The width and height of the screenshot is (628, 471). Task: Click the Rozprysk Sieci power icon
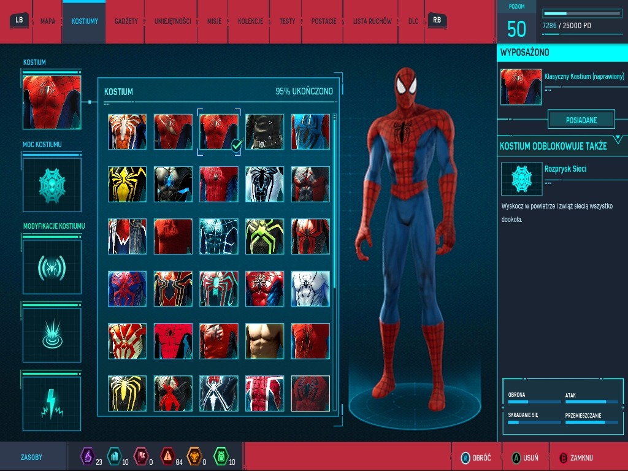[521, 178]
